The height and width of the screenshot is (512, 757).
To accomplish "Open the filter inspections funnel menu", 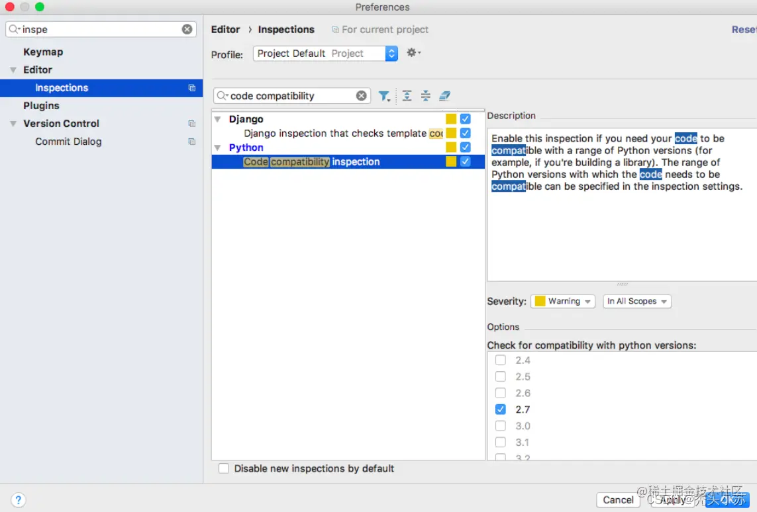I will 384,96.
